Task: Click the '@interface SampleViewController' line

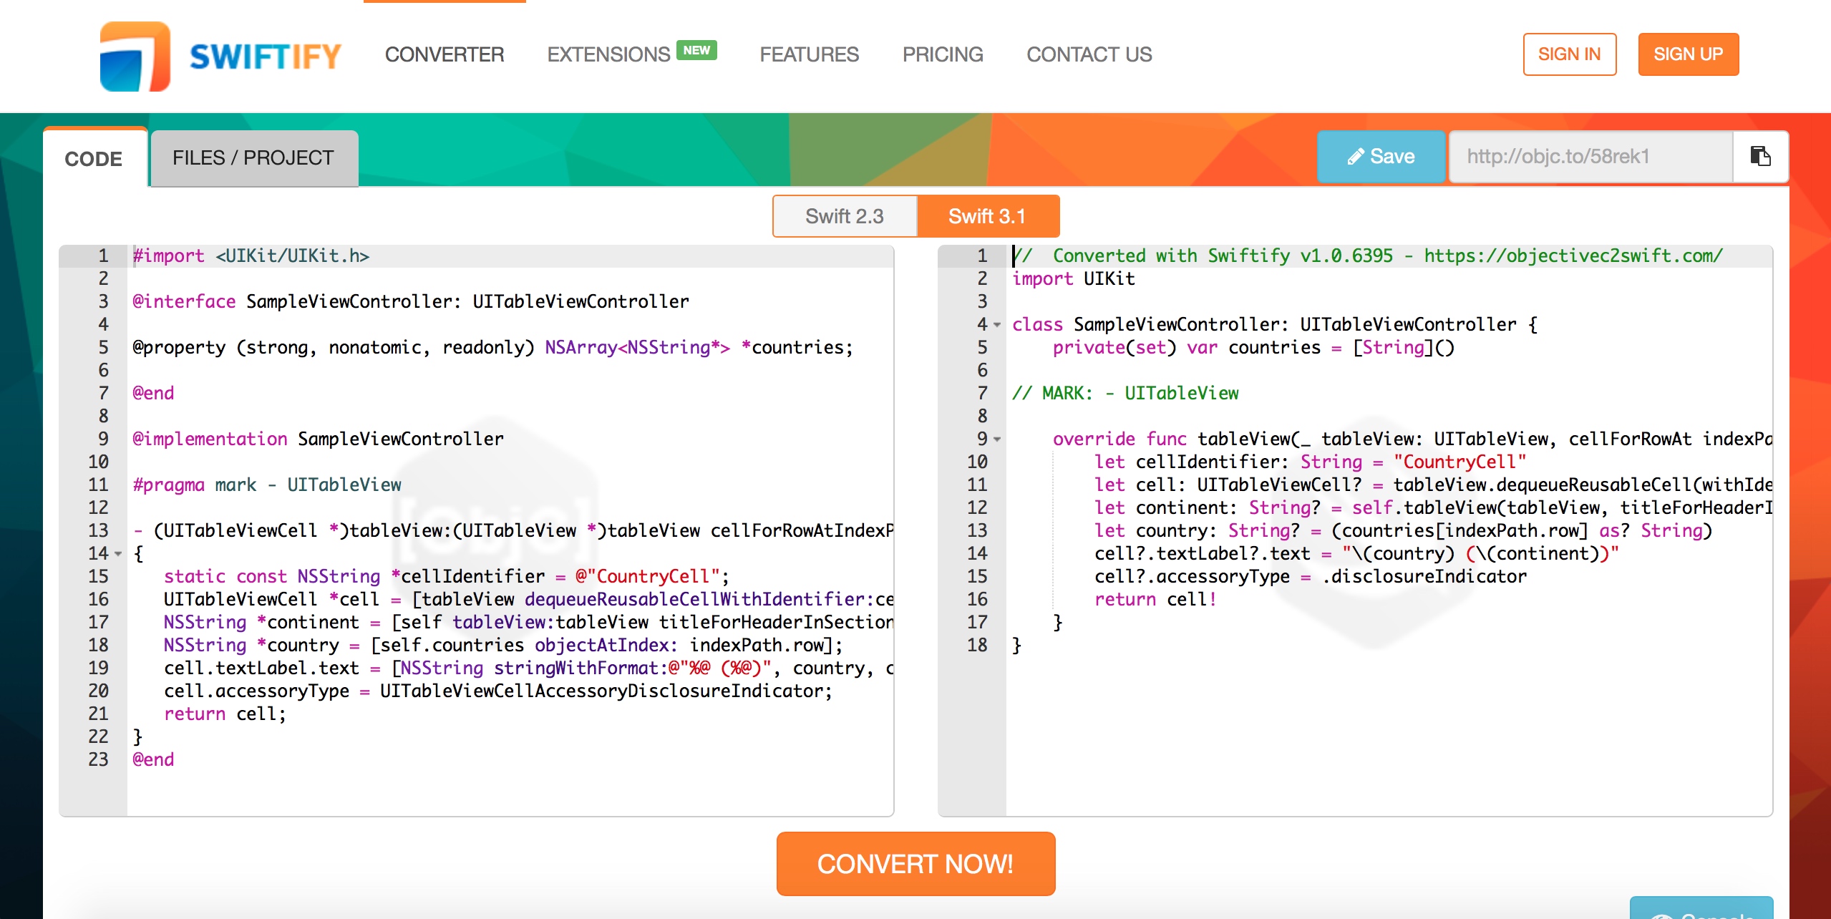Action: click(x=411, y=301)
